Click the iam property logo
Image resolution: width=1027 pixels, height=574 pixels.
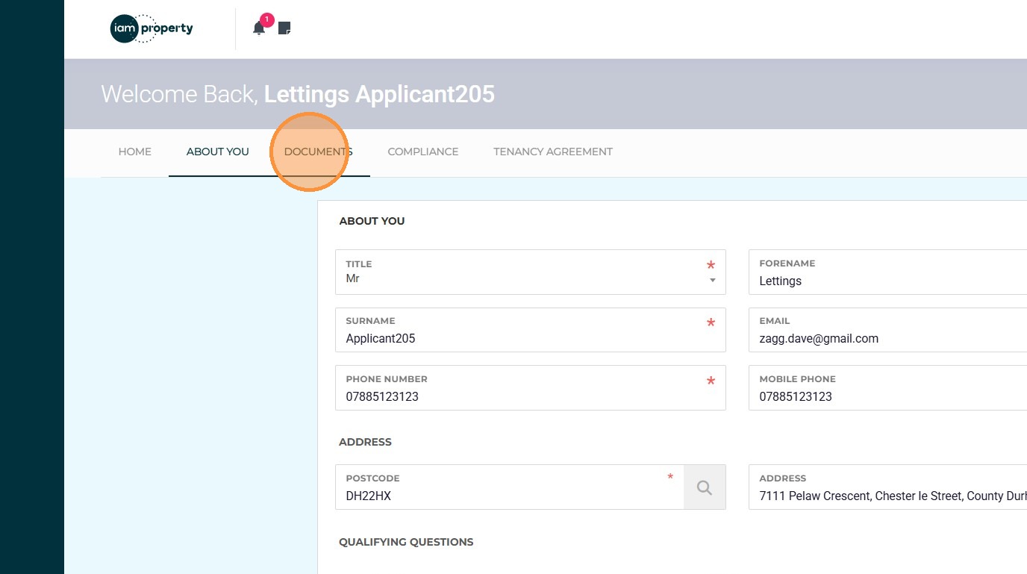coord(152,29)
